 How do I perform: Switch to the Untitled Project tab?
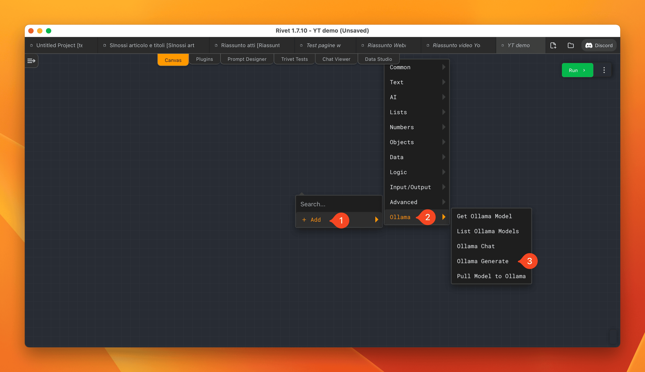61,45
